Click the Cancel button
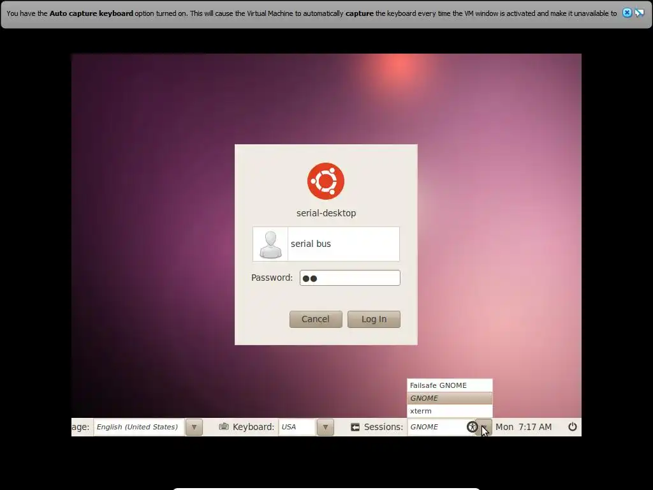 pyautogui.click(x=316, y=319)
